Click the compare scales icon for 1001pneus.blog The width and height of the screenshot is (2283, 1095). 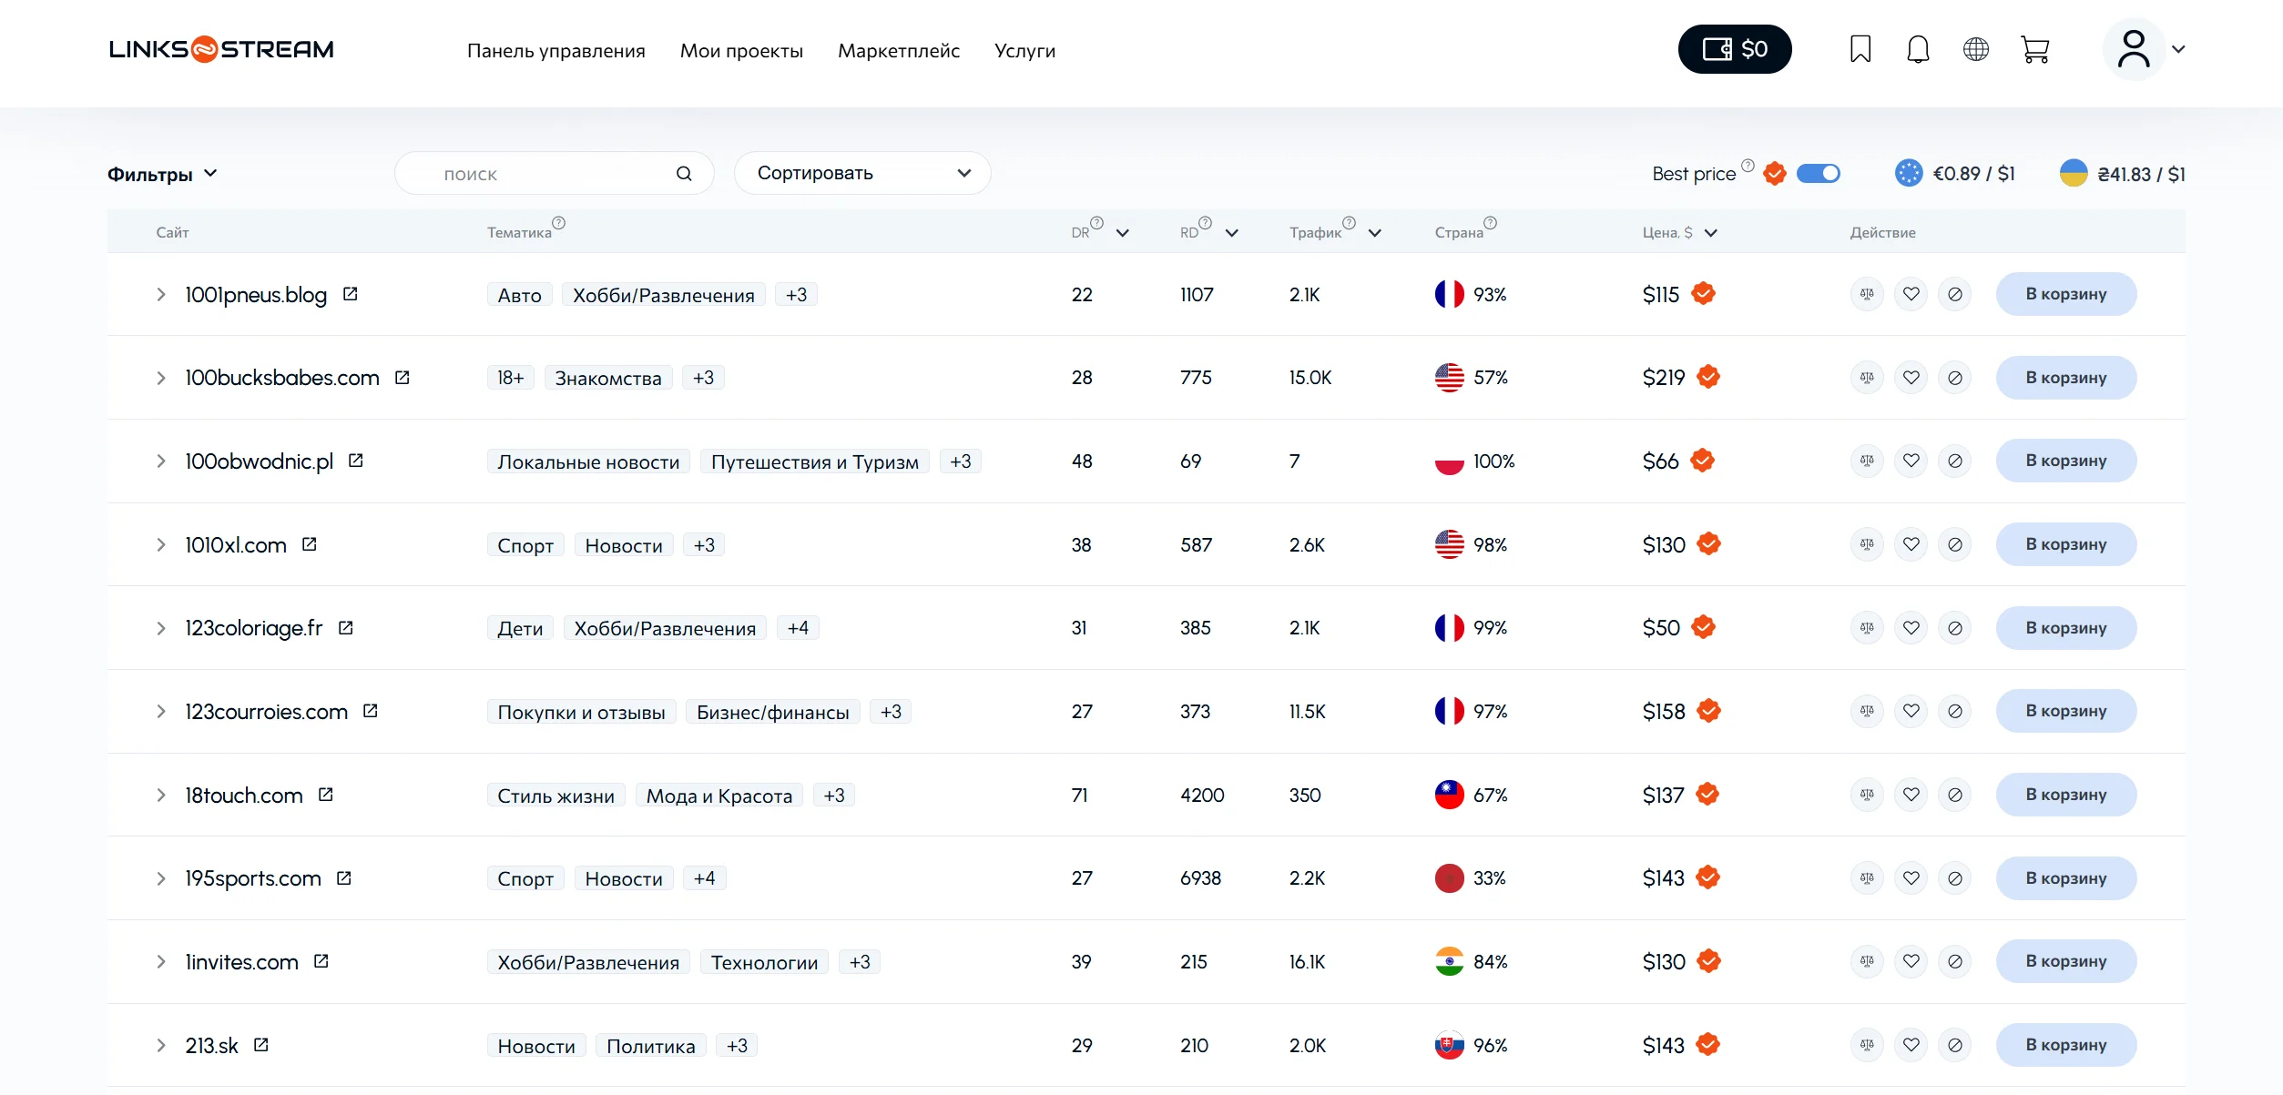tap(1867, 294)
